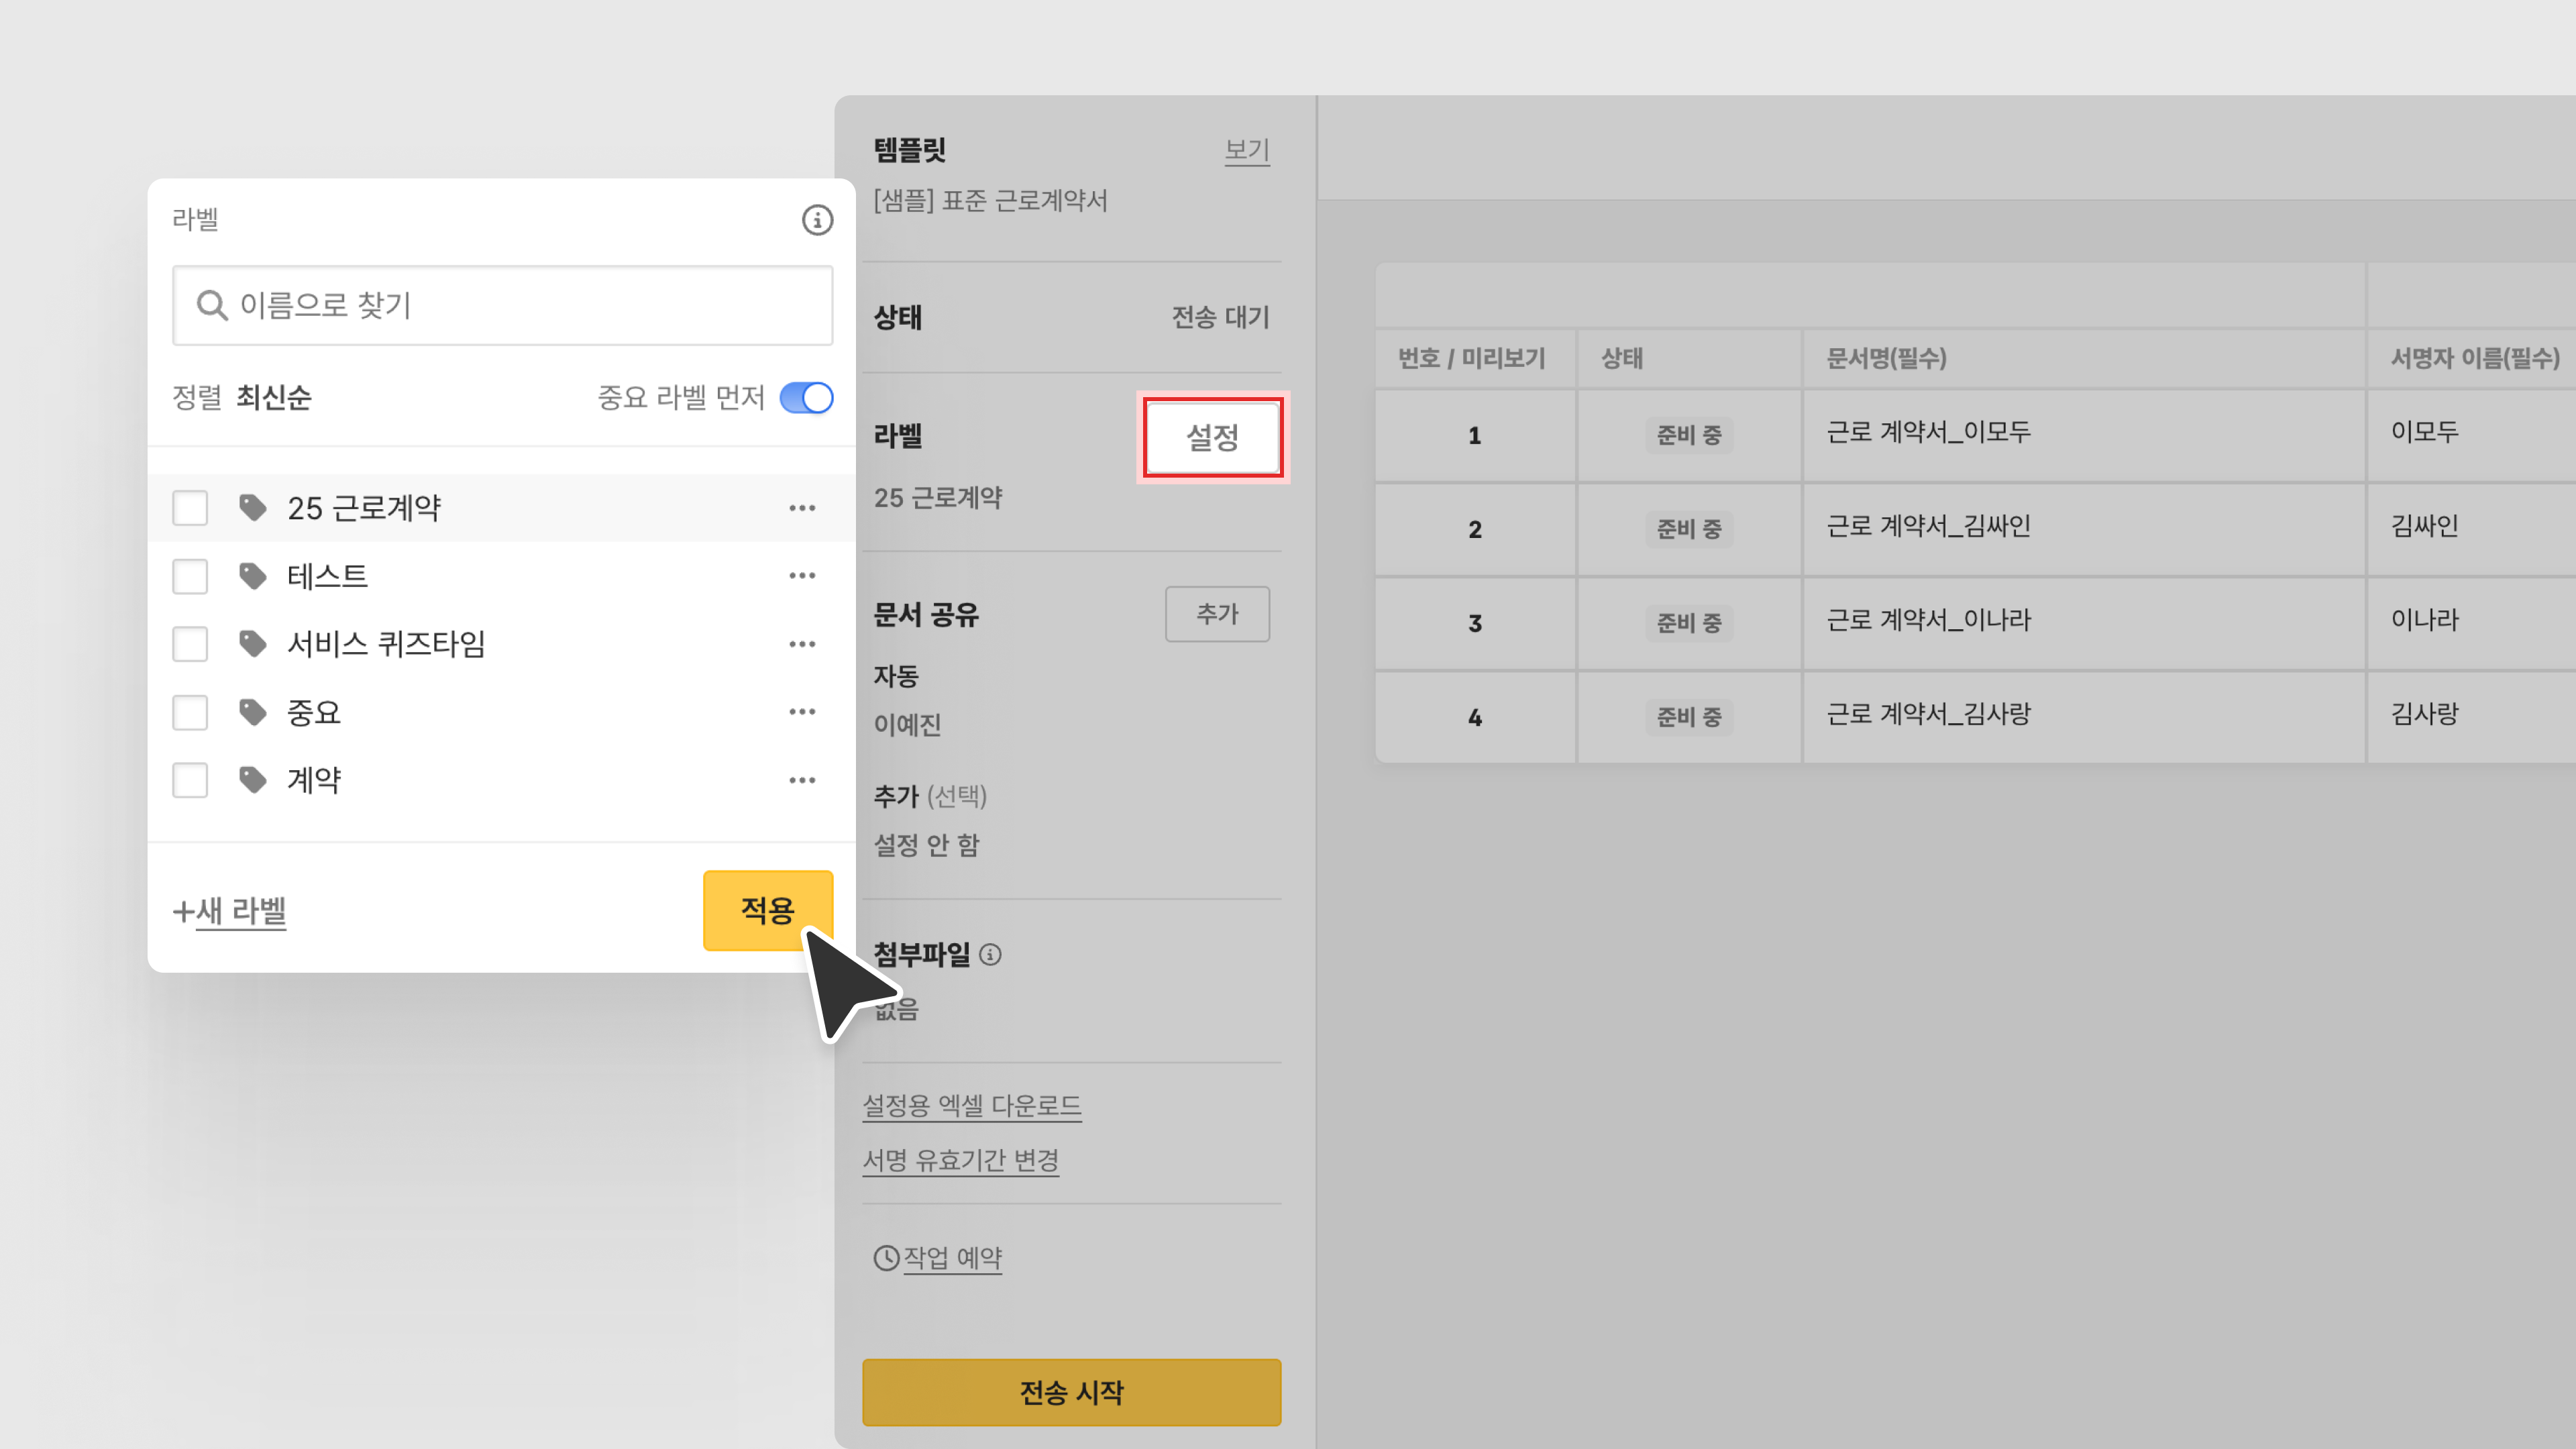This screenshot has height=1449, width=2576.
Task: Check the 서비스 퀴즈타임 label checkbox
Action: 190,644
